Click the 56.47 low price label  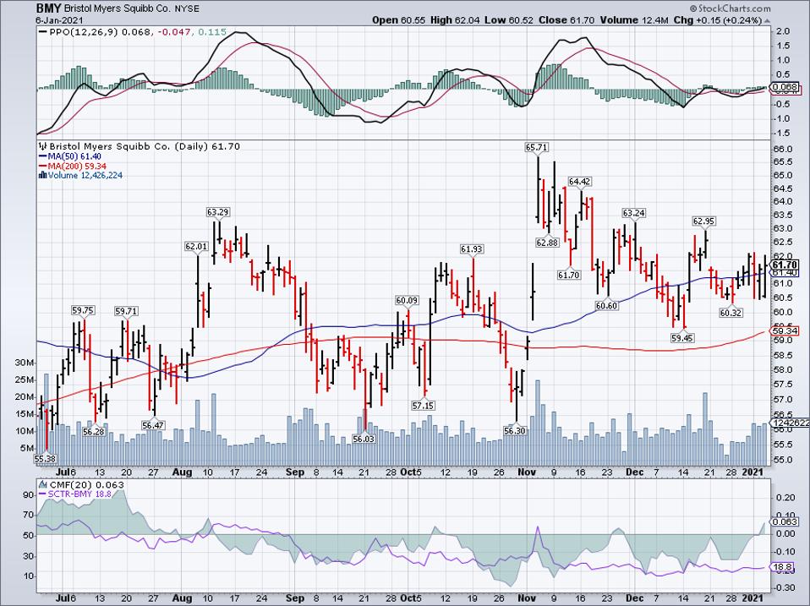coord(153,425)
